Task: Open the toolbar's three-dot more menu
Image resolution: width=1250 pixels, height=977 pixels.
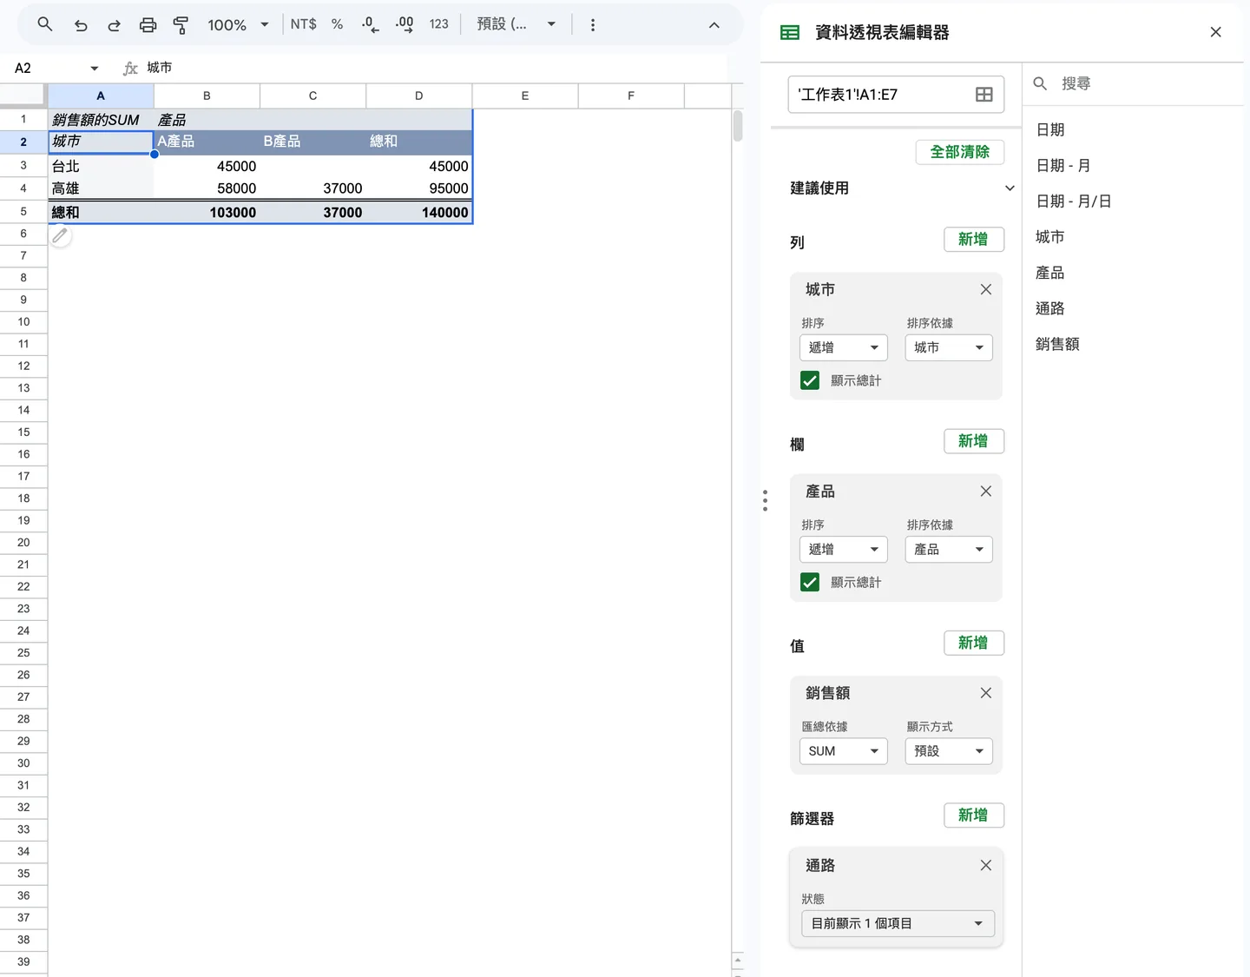Action: (593, 25)
